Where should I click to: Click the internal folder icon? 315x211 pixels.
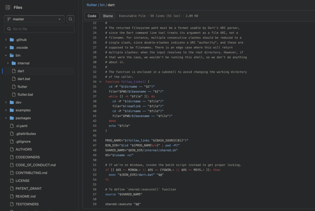14,63
